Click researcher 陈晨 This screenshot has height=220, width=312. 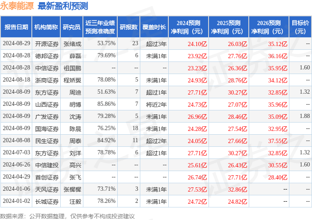[x=75, y=128]
